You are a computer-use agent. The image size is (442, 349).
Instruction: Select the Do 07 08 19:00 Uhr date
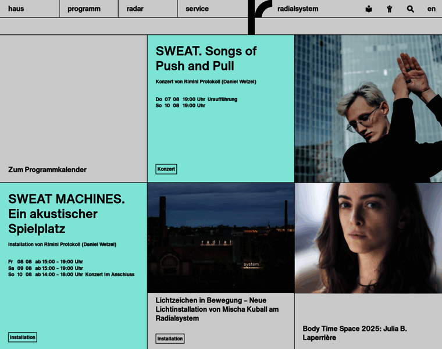click(x=197, y=99)
